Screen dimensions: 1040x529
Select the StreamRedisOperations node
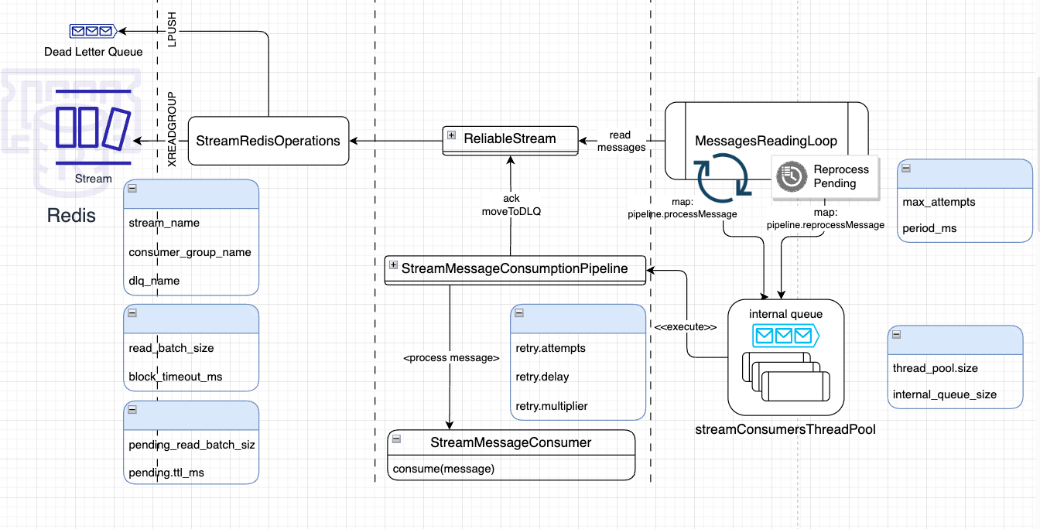(x=268, y=141)
